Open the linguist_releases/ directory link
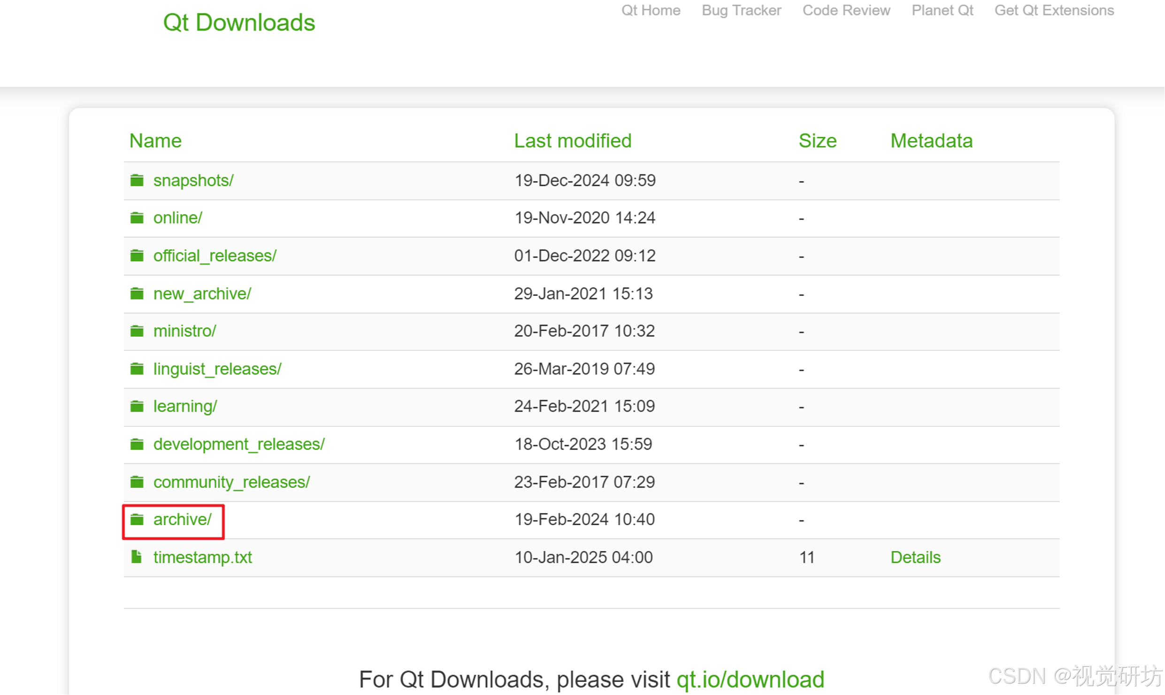1165x695 pixels. tap(217, 369)
